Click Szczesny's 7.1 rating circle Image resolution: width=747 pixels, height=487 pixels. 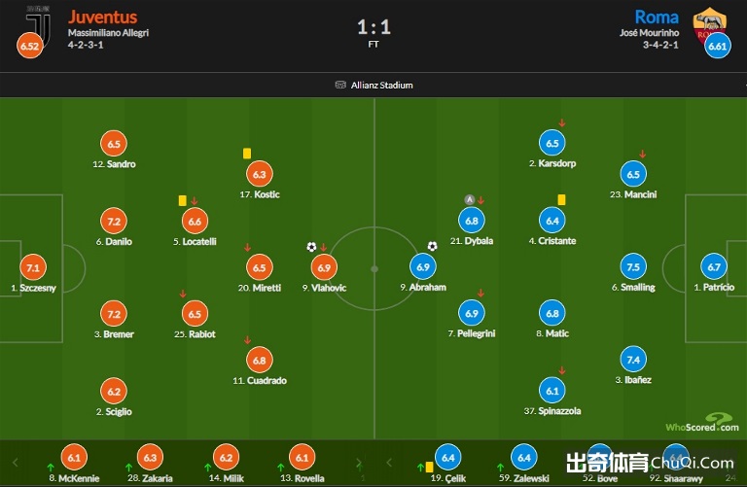click(x=33, y=267)
